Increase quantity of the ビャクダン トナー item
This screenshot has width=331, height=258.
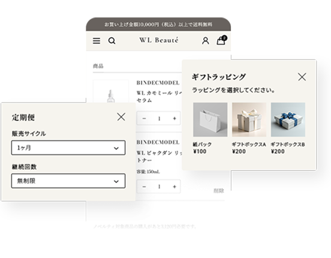point(174,187)
